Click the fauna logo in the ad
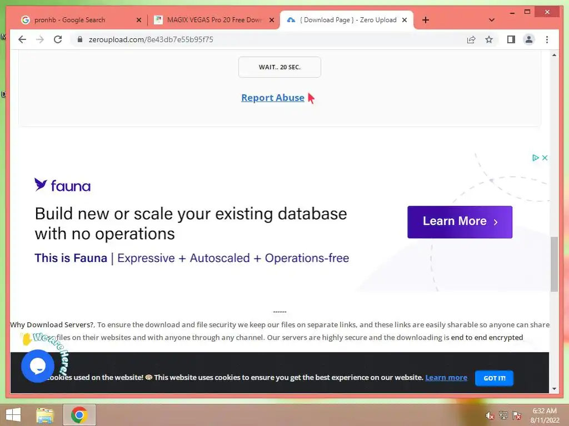 (62, 185)
